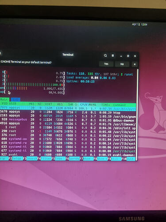Screen dimensions: 166x222
Task: Select PID 376 root row
Action: 68,135
